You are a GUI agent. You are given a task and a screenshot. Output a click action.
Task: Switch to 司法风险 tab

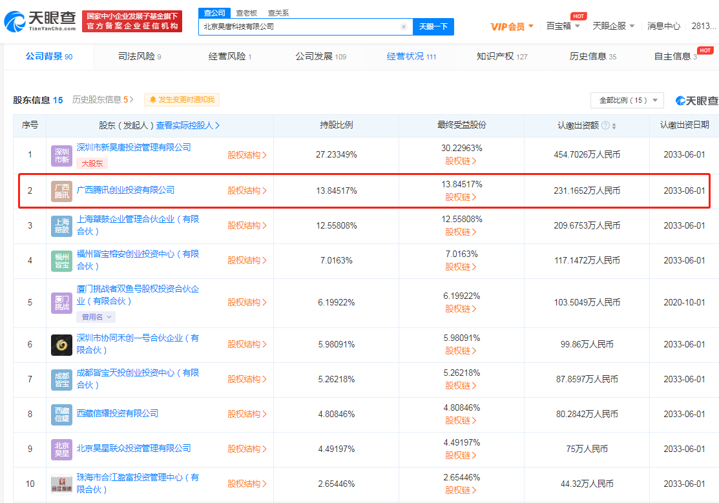(140, 57)
